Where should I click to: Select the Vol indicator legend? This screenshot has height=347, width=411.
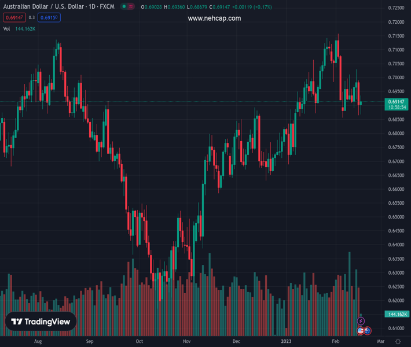(x=7, y=28)
